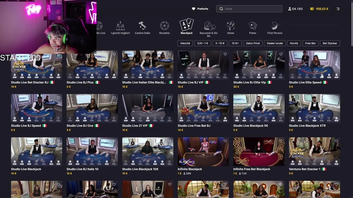Favorite Studio Live Blackjack XTR heart

click(336, 98)
